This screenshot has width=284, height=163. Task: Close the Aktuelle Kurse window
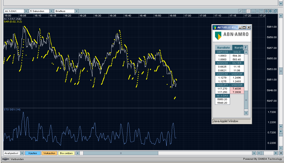point(249,27)
